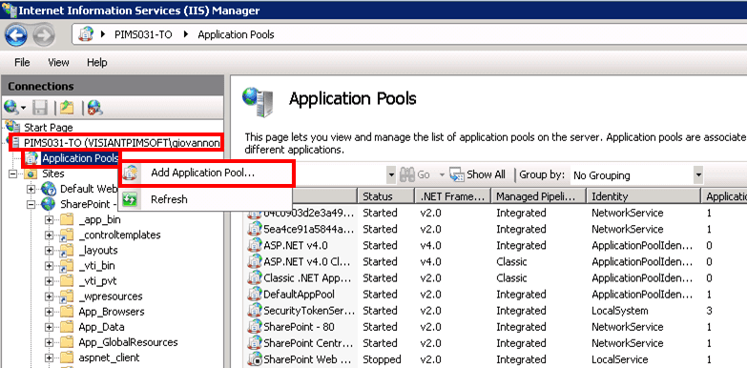Click the Show All button
Image resolution: width=747 pixels, height=368 pixels.
click(477, 174)
